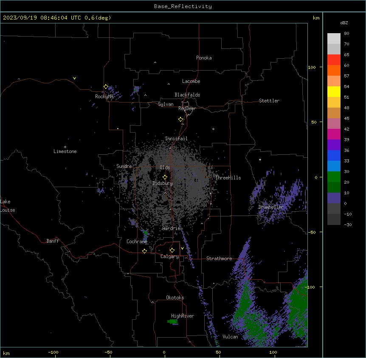This screenshot has width=366, height=358.
Task: Pick the blue 36-33 dBZ legend swatch
Action: [334, 155]
